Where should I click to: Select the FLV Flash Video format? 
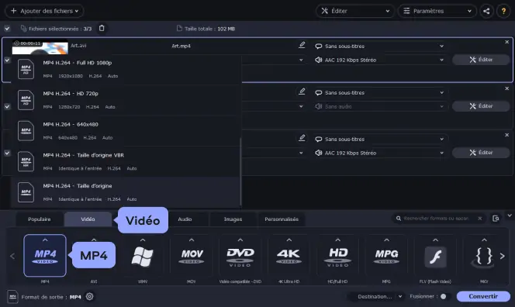(435, 257)
